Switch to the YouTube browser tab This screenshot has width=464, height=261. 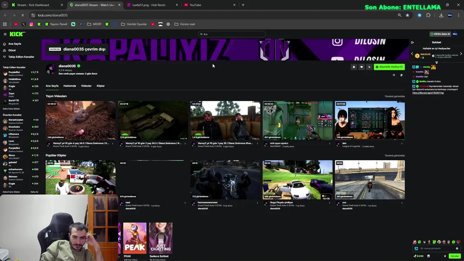210,5
